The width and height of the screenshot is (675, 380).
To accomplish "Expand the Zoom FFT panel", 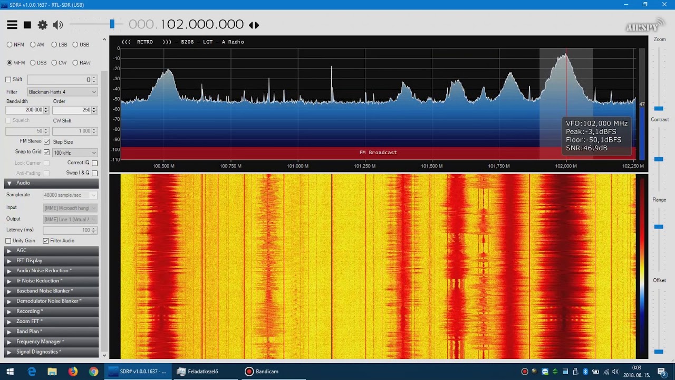I will click(51, 321).
